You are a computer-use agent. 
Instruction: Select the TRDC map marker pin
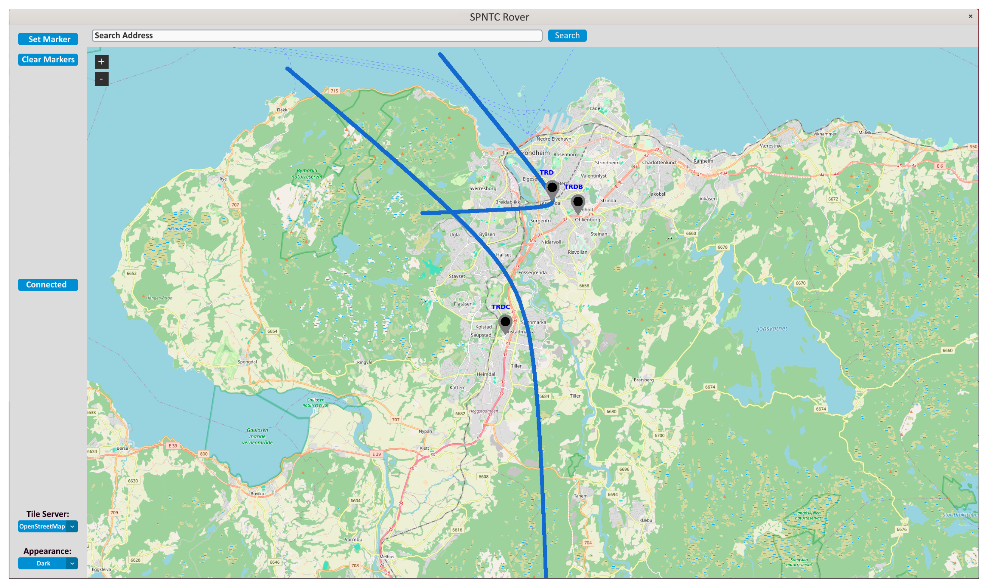coord(505,325)
